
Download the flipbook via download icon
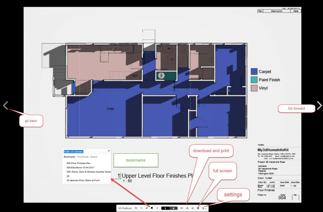(187, 208)
